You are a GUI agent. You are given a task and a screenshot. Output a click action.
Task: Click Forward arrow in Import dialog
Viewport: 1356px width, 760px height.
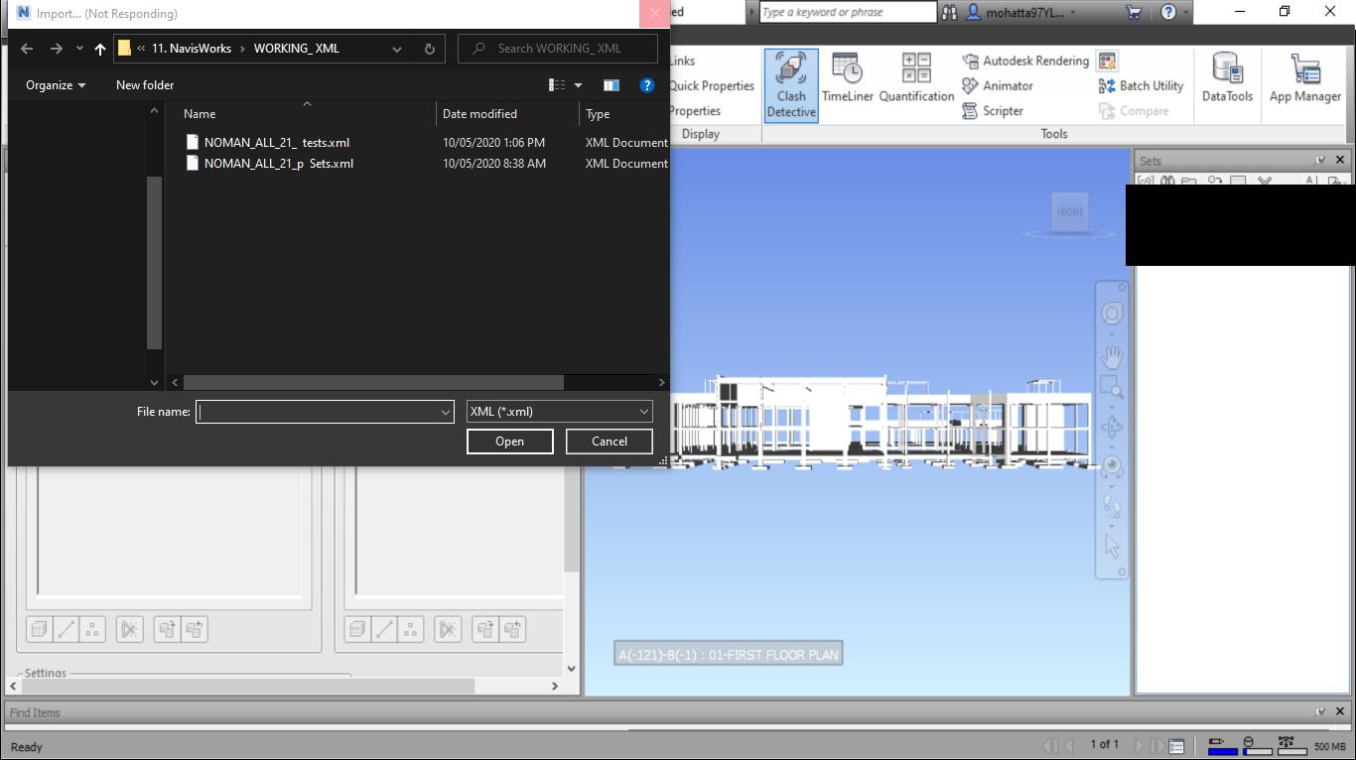[56, 49]
